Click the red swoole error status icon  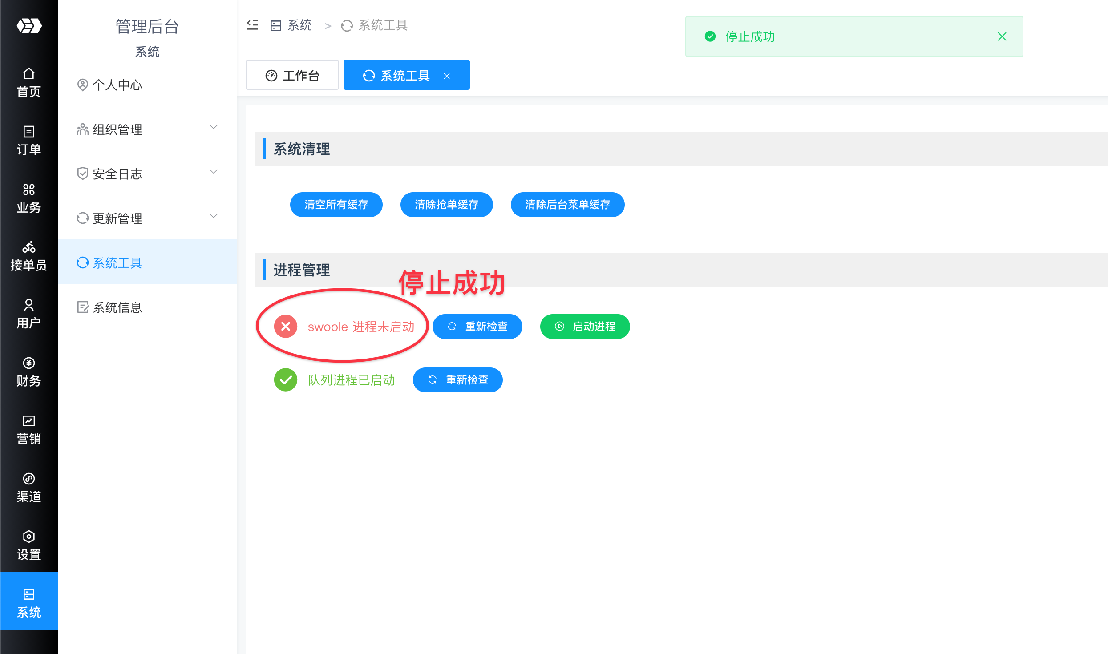tap(286, 327)
